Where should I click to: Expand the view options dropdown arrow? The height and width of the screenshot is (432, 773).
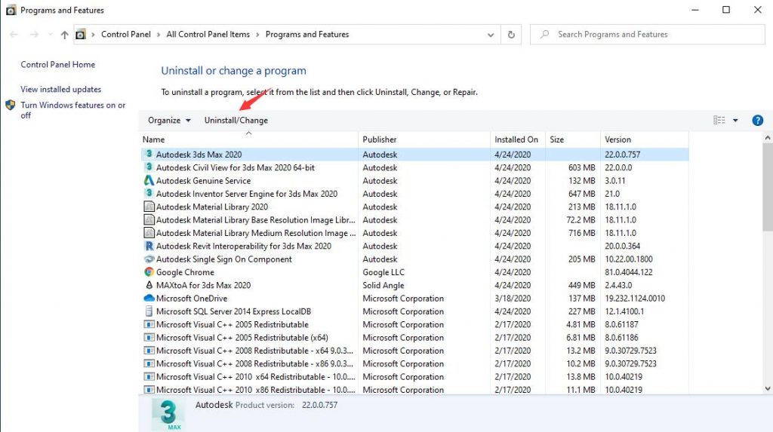click(x=735, y=120)
